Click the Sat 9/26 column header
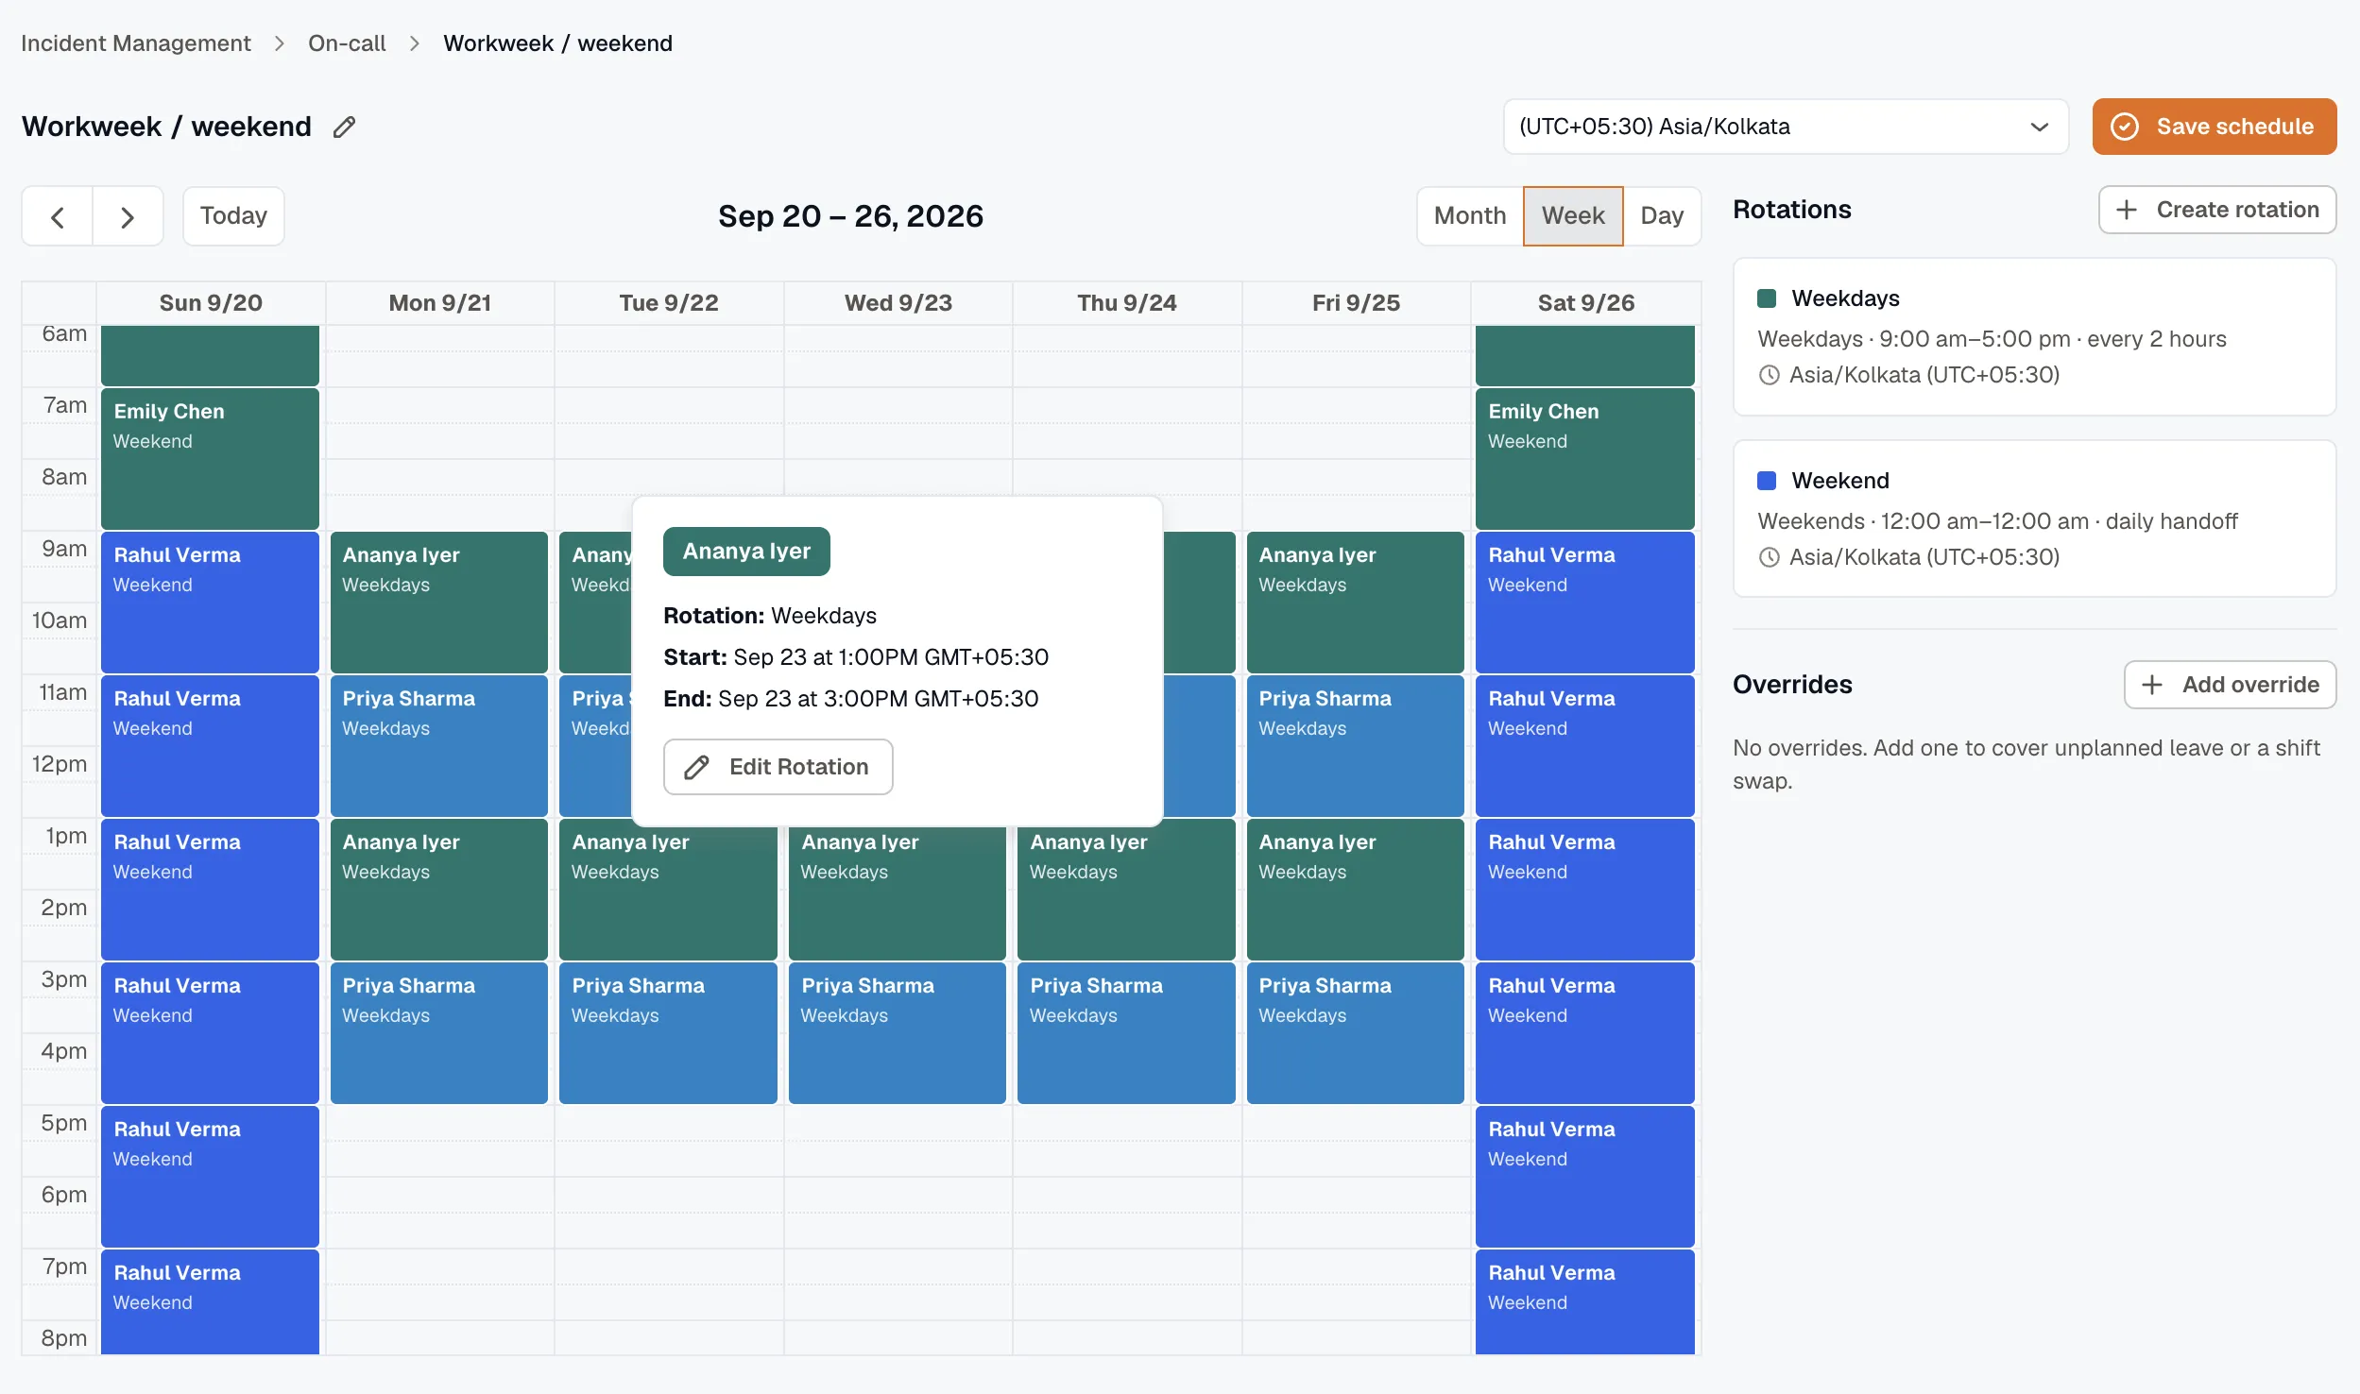Viewport: 2360px width, 1394px height. [x=1585, y=303]
